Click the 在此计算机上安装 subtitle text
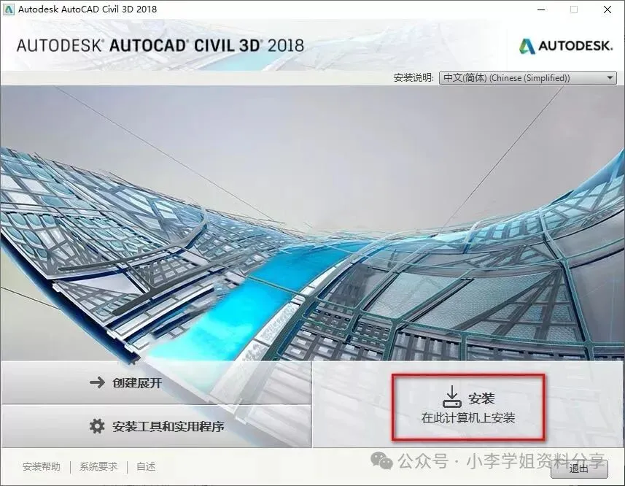625x486 pixels. (468, 417)
